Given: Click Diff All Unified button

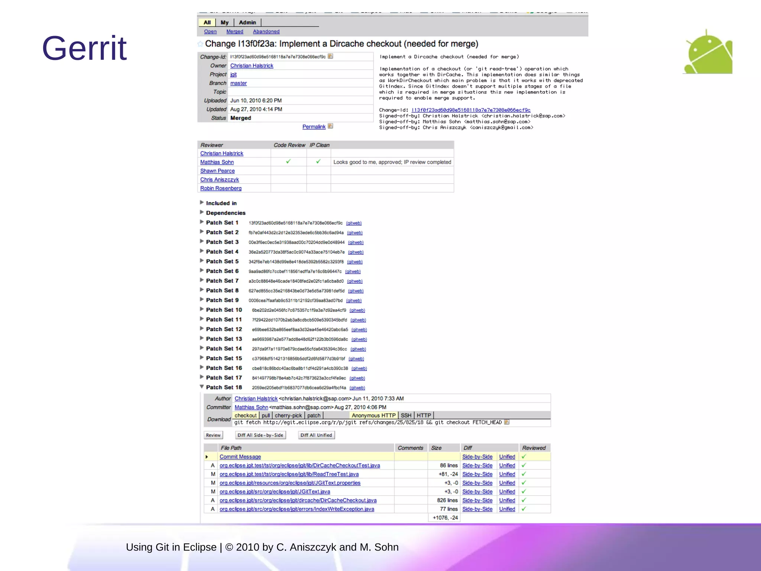Looking at the screenshot, I should click(316, 435).
